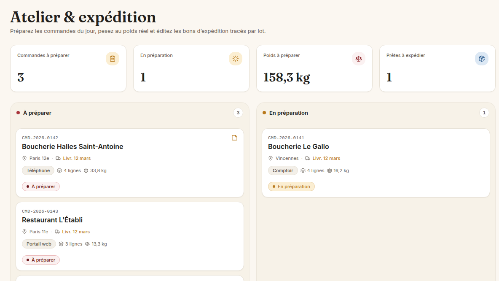Click the location pin beside Paris 11e
This screenshot has width=499, height=281.
coord(24,232)
